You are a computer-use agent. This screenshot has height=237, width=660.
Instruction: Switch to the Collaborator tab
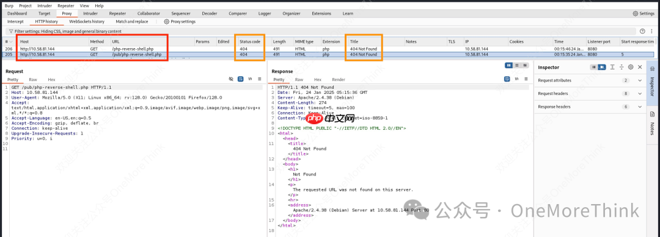click(x=148, y=13)
